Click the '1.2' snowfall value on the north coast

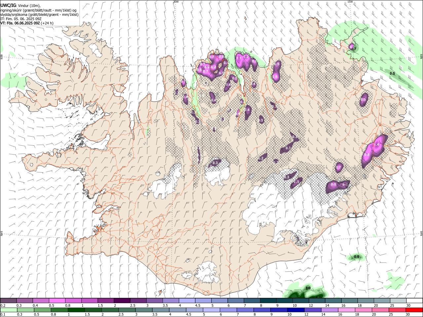(246, 57)
